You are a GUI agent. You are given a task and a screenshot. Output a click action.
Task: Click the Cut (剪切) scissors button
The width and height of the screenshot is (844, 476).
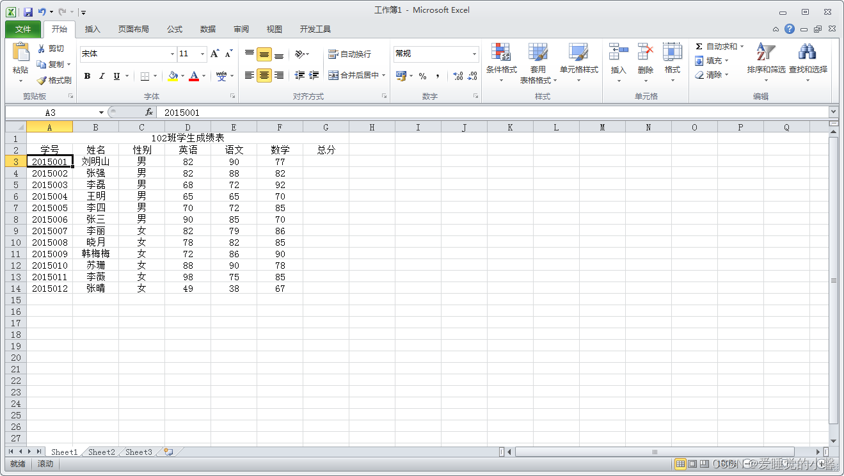pos(51,49)
